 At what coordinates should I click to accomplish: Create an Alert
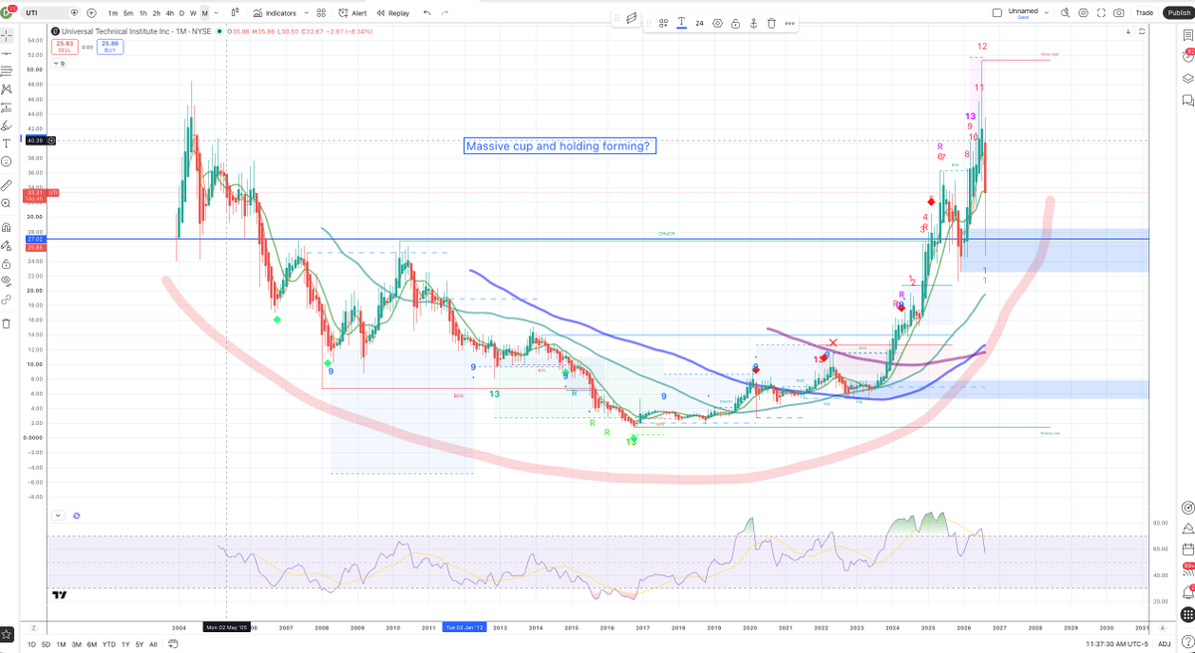click(353, 13)
